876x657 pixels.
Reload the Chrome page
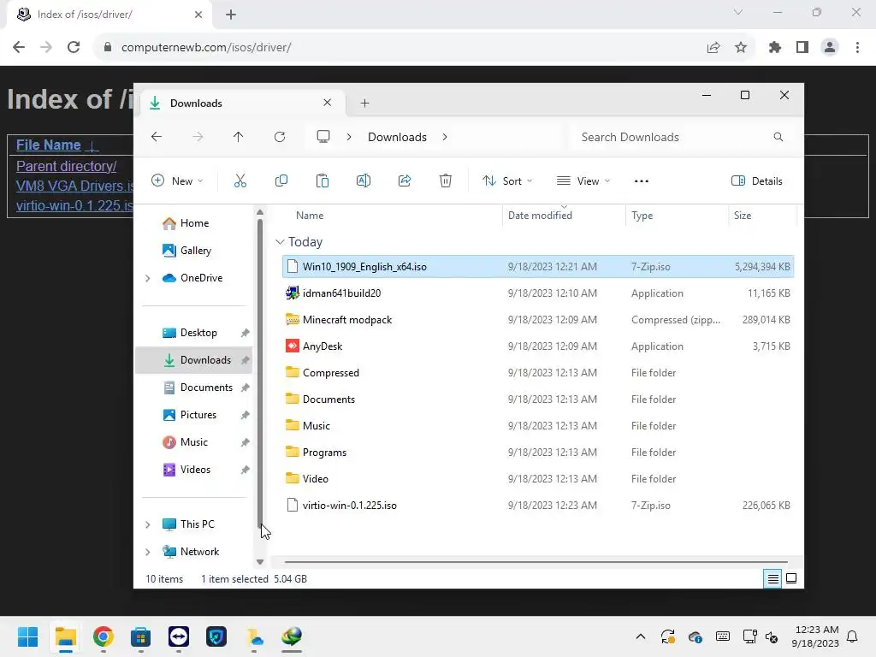74,48
